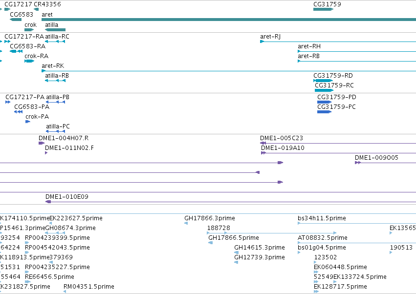
Task: Select the GH14615.3prime EST label
Action: click(260, 248)
